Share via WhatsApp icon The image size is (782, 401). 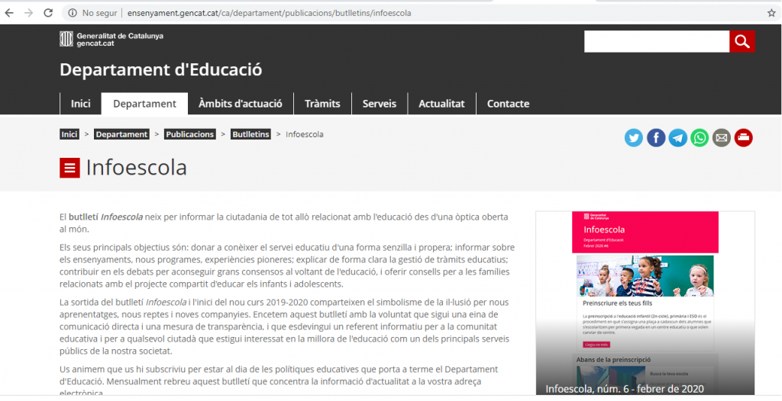pos(700,138)
